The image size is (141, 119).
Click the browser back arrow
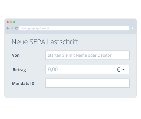[x=8, y=28]
